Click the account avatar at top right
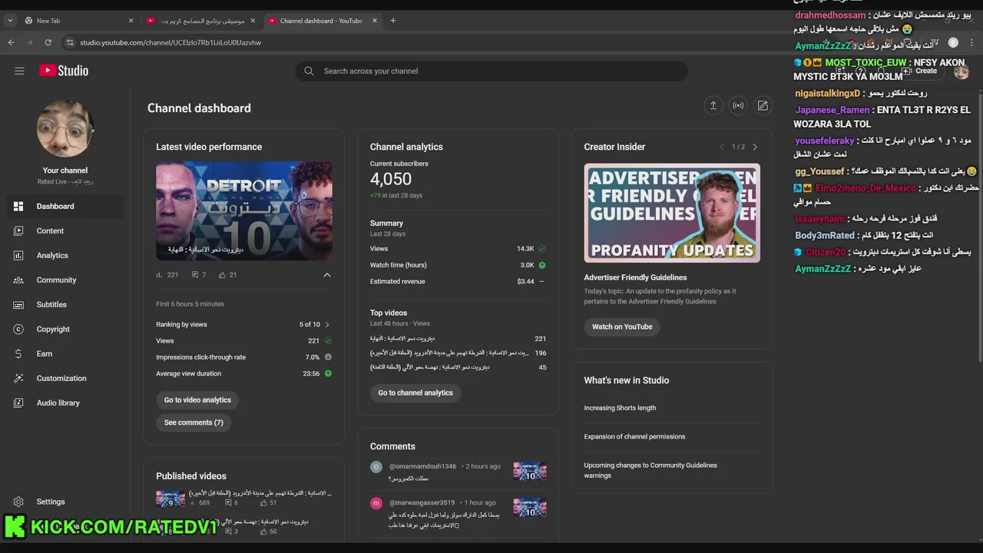Viewport: 983px width, 553px height. tap(961, 71)
